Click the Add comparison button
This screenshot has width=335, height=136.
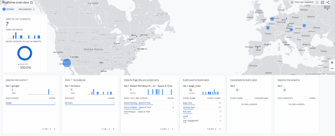point(26,9)
